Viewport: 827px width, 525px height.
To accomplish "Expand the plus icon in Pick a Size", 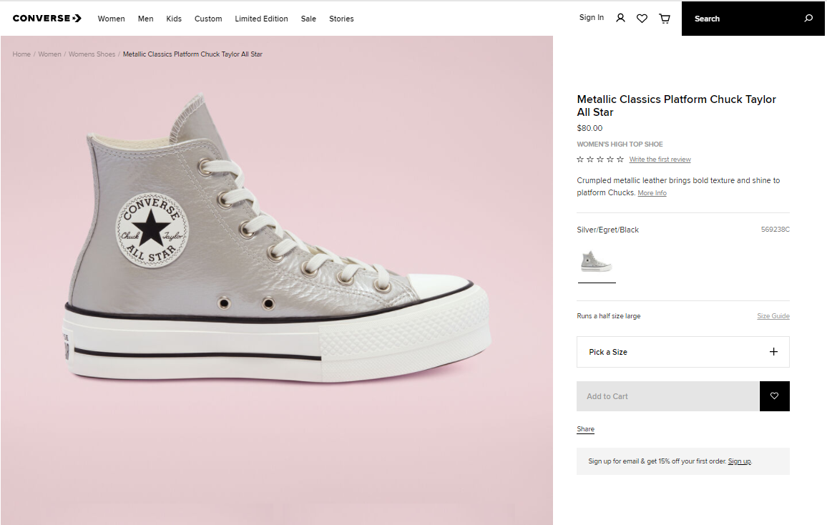I will click(x=773, y=352).
